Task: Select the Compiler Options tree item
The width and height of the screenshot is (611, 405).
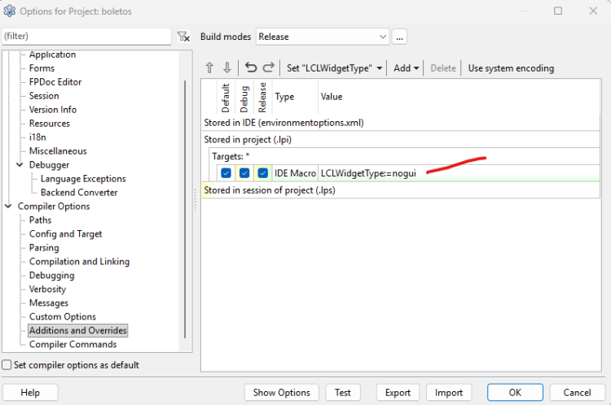Action: [54, 207]
